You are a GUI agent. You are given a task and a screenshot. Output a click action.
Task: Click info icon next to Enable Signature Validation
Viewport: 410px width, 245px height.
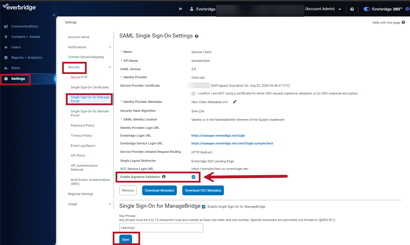(164, 177)
